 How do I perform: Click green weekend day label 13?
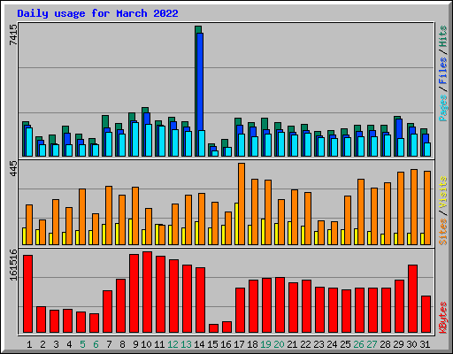[186, 344]
